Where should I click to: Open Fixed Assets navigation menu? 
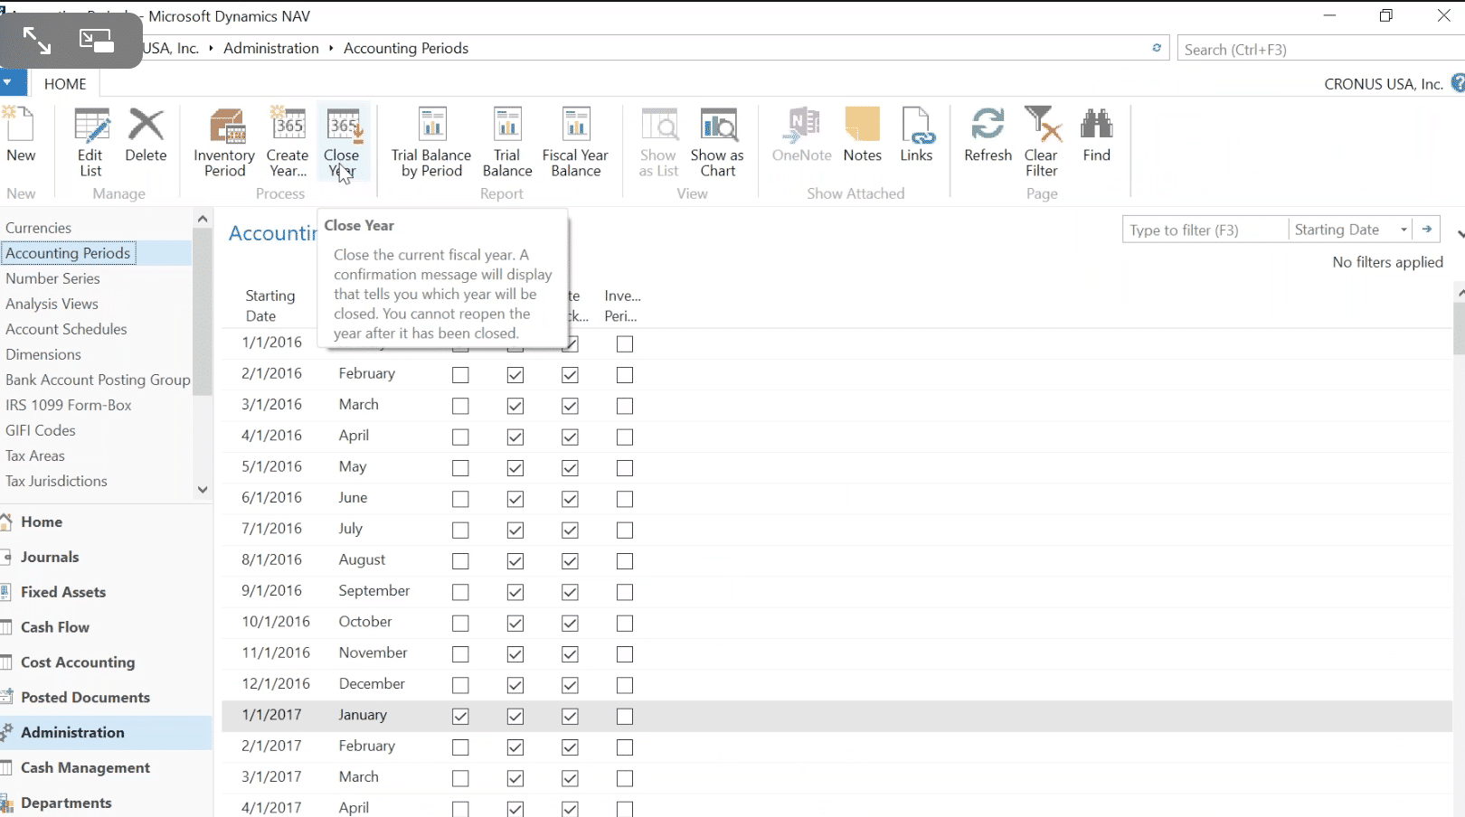(x=63, y=592)
